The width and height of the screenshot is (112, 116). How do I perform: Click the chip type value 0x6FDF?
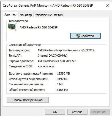pyautogui.click(x=66, y=50)
